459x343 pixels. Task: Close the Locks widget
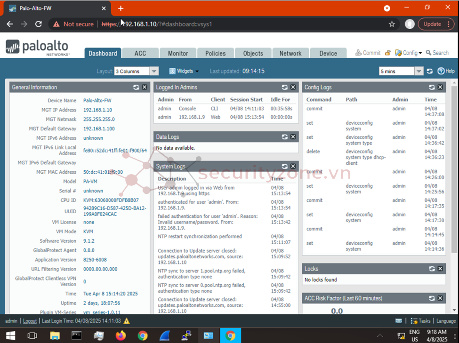click(440, 269)
